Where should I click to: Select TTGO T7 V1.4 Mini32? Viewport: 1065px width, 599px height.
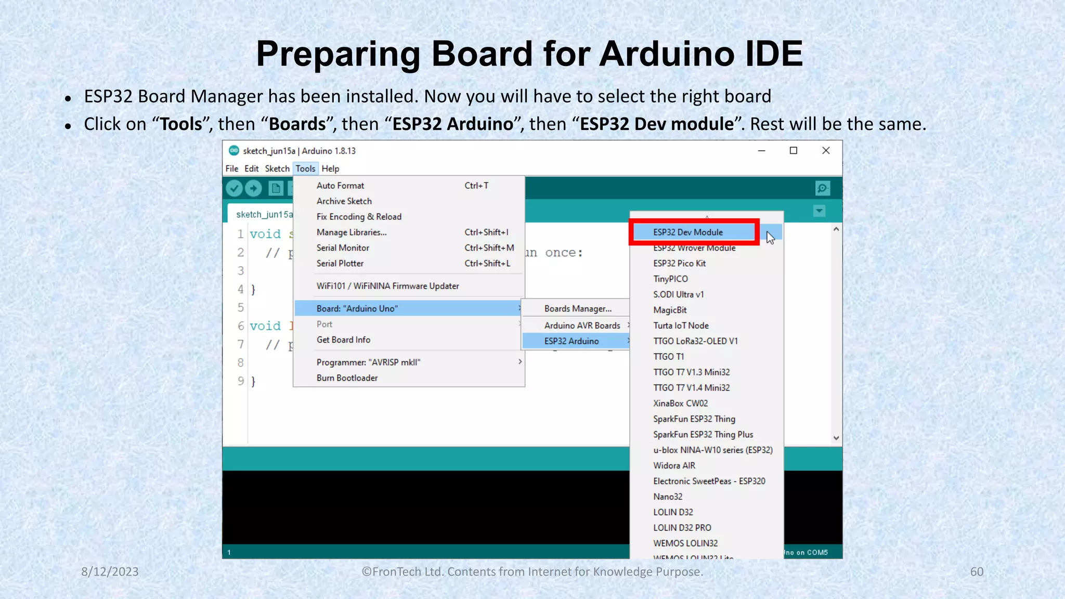(x=707, y=388)
